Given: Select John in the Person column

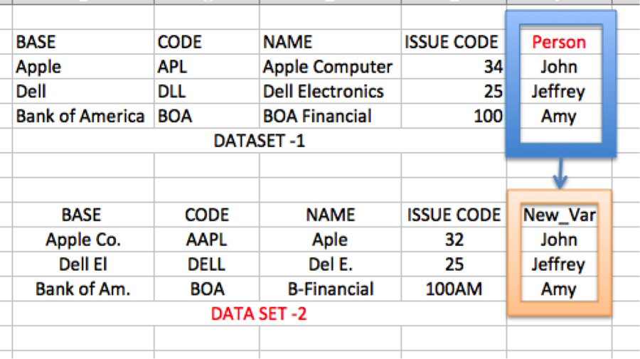Looking at the screenshot, I should click(x=558, y=67).
